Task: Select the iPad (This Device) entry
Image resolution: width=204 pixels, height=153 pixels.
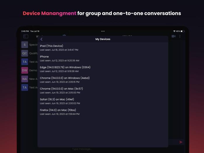Action: (x=103, y=48)
